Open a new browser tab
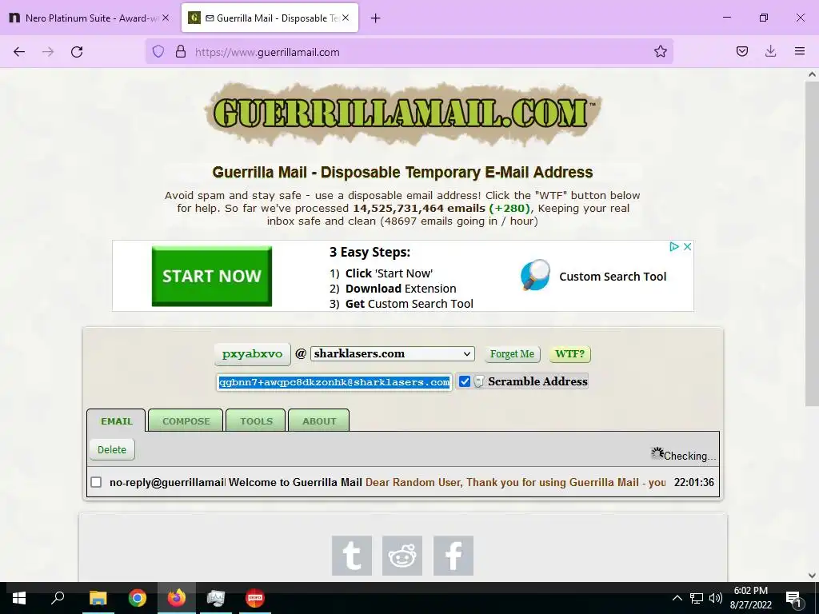 pyautogui.click(x=376, y=18)
